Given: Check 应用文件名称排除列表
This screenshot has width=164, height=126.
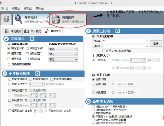Looking at the screenshot, I should [104, 51].
